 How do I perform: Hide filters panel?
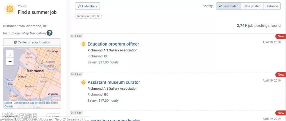point(87,6)
